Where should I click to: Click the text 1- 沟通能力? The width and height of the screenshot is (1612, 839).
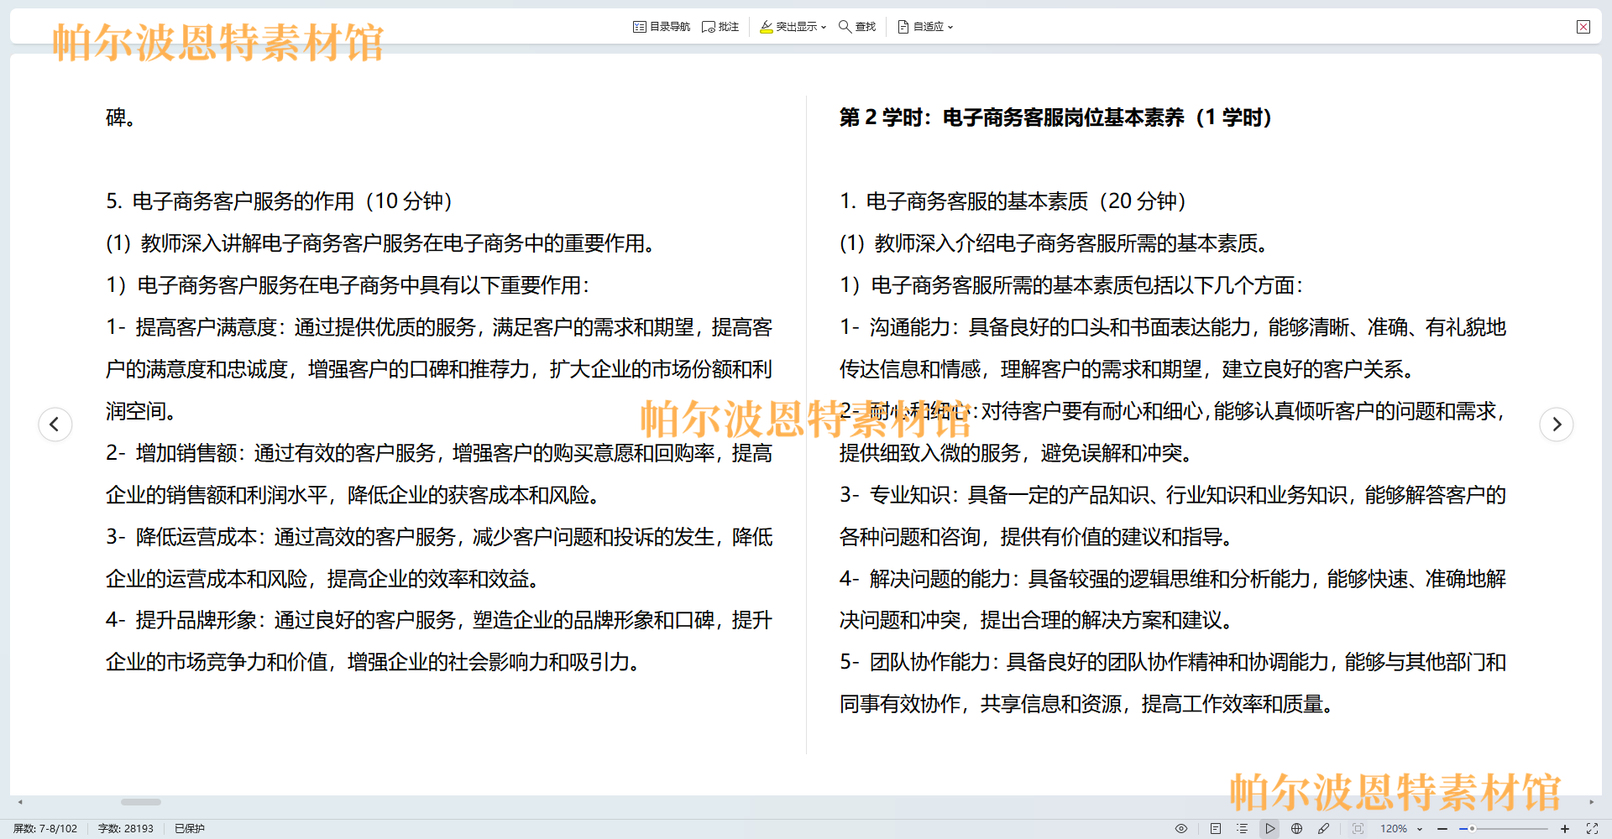point(896,327)
